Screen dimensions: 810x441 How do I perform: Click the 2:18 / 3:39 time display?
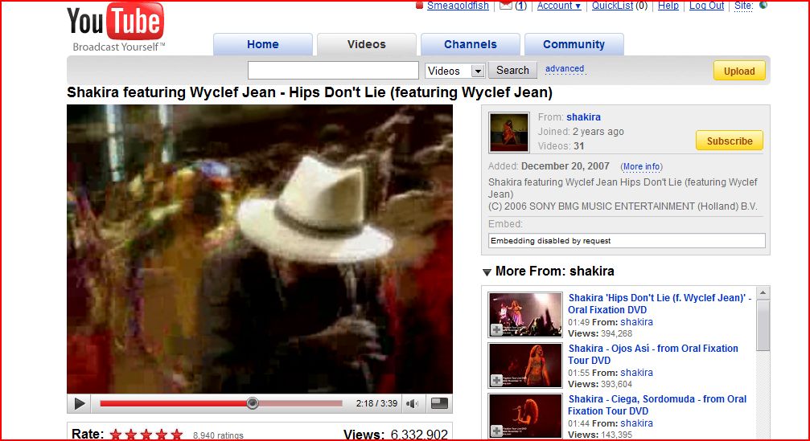click(x=376, y=403)
